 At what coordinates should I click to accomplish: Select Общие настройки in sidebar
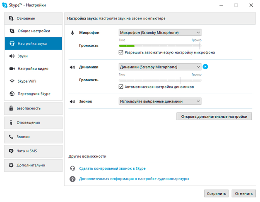point(34,31)
